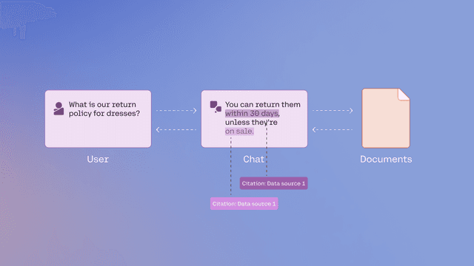Select the dark purple Citation: Data source 1 tag
Screen dimensions: 474x266
(x=273, y=183)
